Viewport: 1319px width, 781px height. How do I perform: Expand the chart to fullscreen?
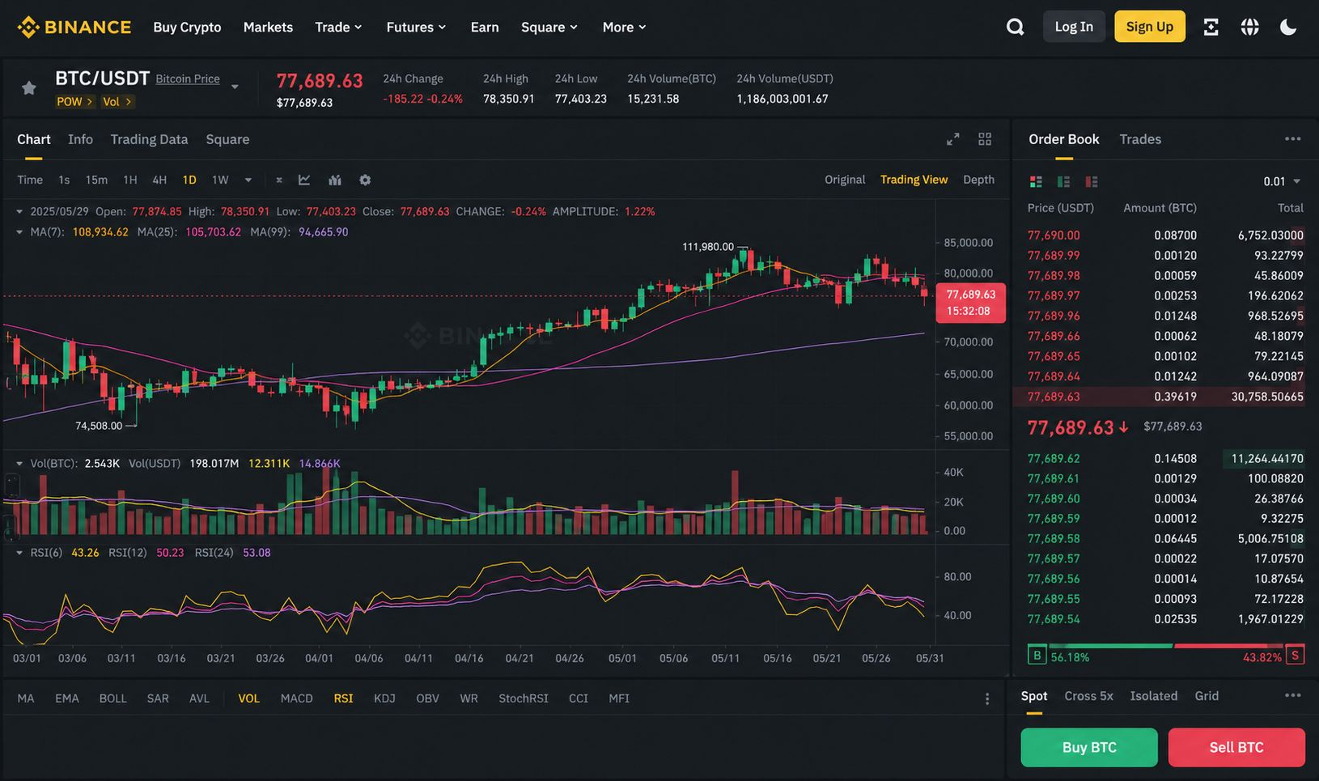click(x=953, y=139)
